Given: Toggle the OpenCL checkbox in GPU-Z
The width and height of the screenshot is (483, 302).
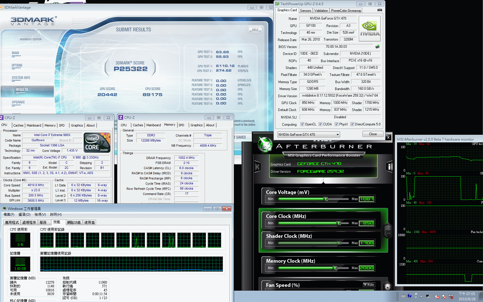Looking at the screenshot, I should (302, 124).
